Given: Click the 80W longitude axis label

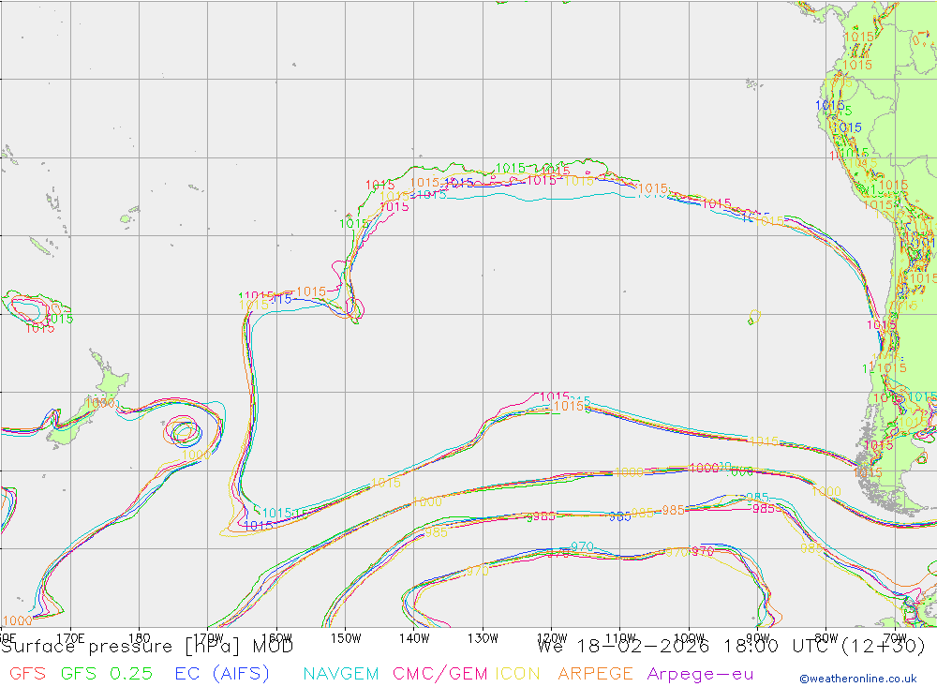Looking at the screenshot, I should [x=825, y=637].
